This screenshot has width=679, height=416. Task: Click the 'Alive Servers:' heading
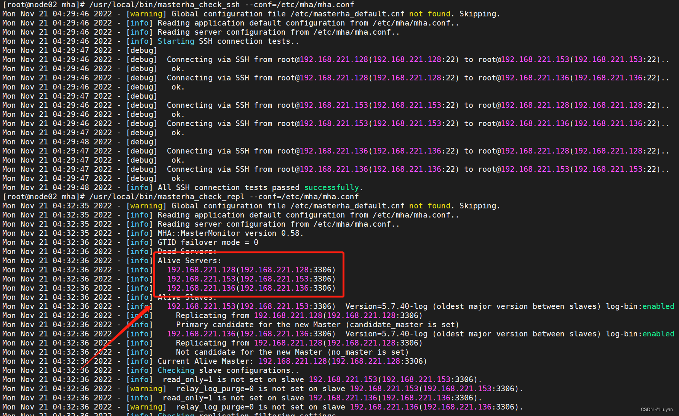(189, 261)
